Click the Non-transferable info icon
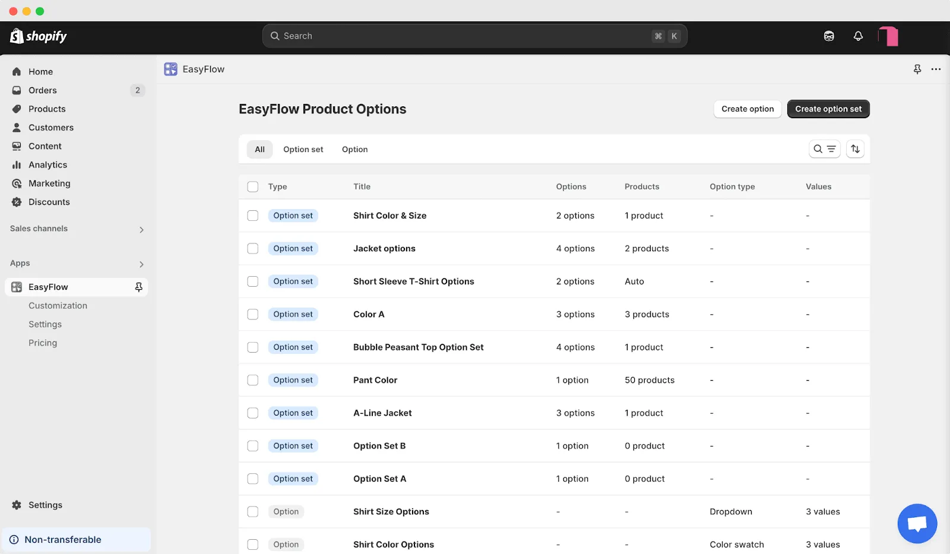 (14, 540)
